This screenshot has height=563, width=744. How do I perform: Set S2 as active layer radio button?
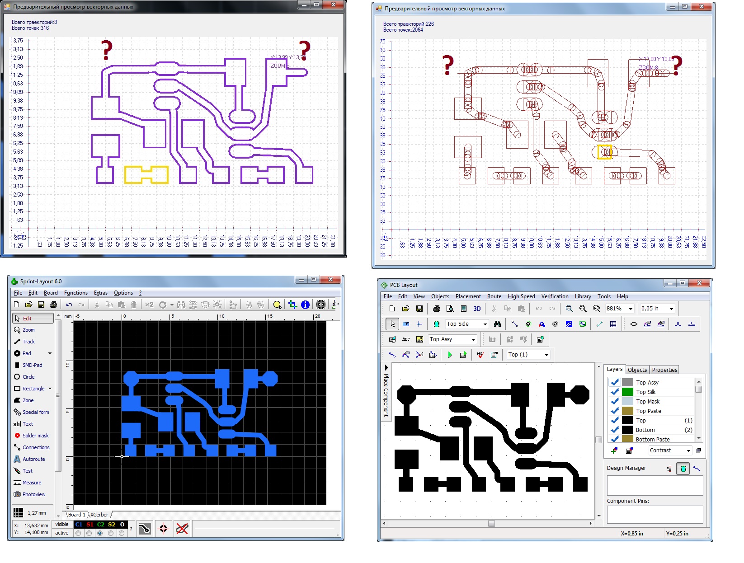pyautogui.click(x=111, y=533)
